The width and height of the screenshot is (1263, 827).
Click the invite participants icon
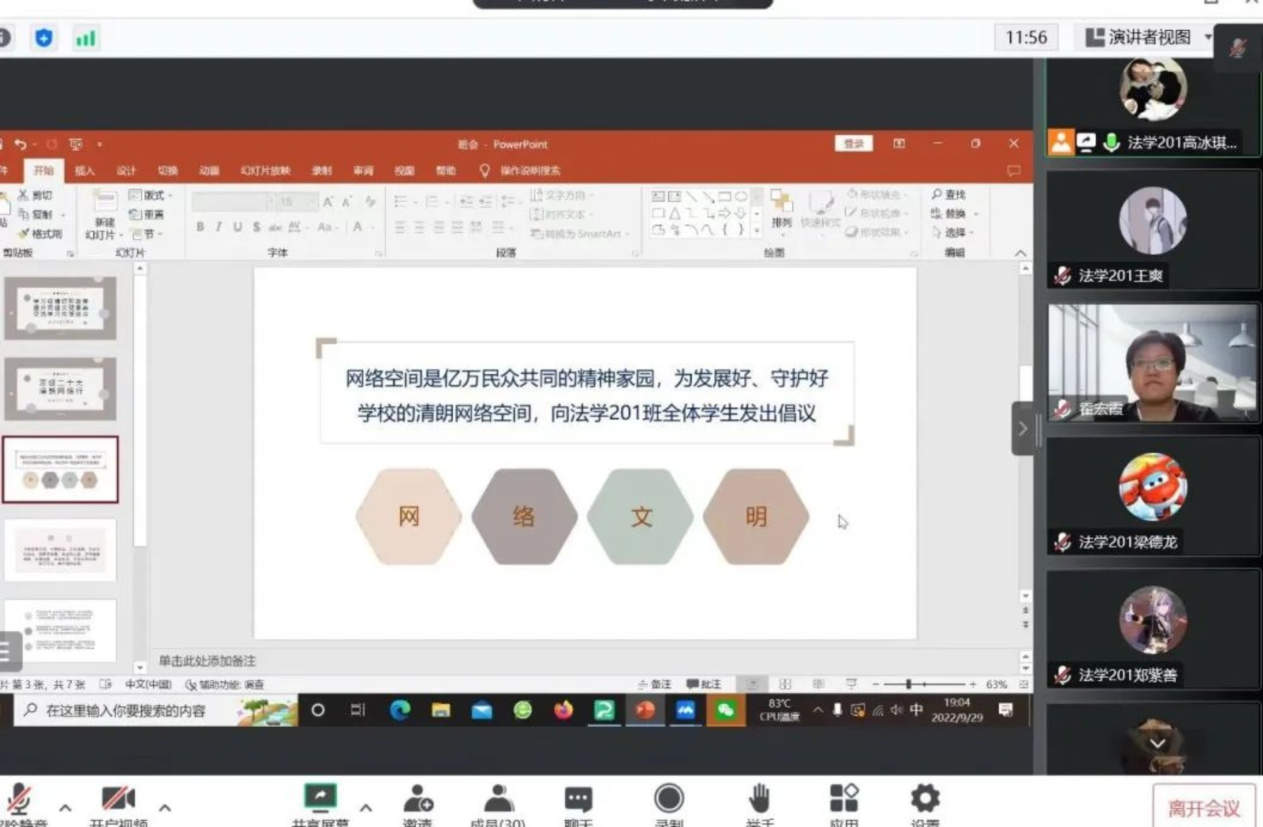(418, 800)
